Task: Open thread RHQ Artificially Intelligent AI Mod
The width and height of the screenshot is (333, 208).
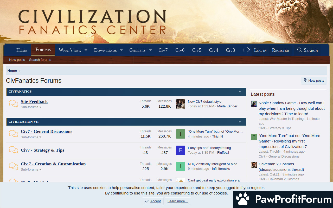Action: click(213, 164)
